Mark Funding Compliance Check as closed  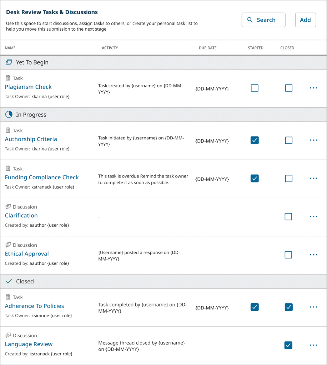288,179
